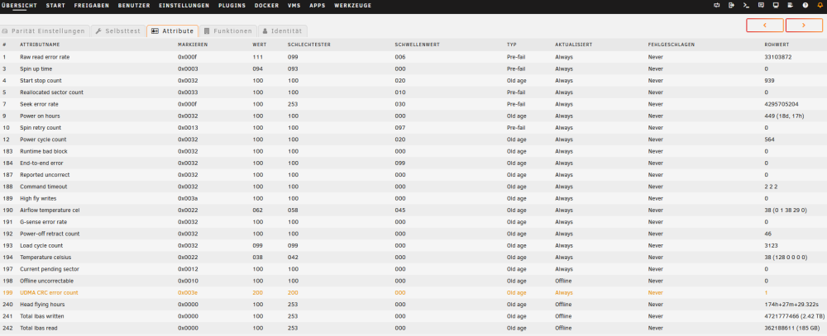827x336 pixels.
Task: Switch to the Identität tab
Action: pyautogui.click(x=283, y=31)
